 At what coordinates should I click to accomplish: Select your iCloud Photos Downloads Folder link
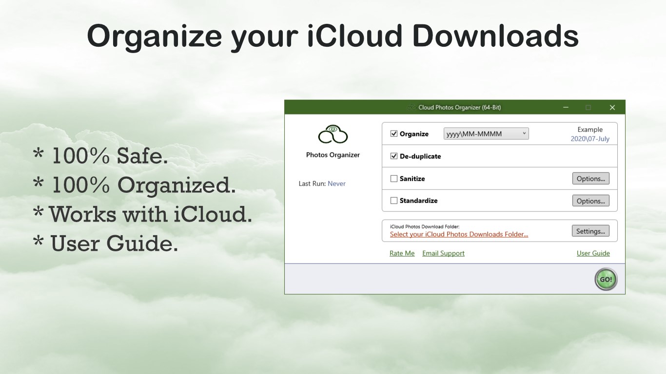[459, 234]
